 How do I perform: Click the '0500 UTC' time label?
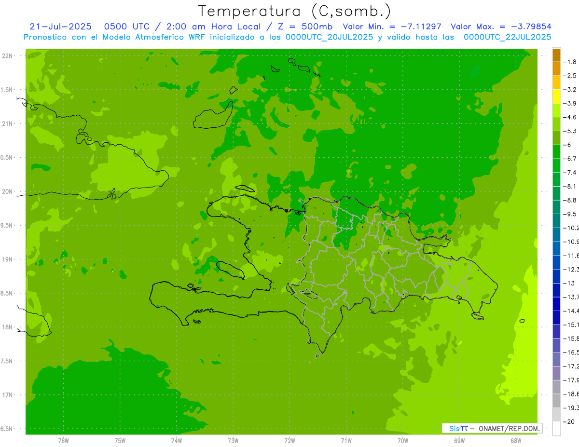coord(128,27)
